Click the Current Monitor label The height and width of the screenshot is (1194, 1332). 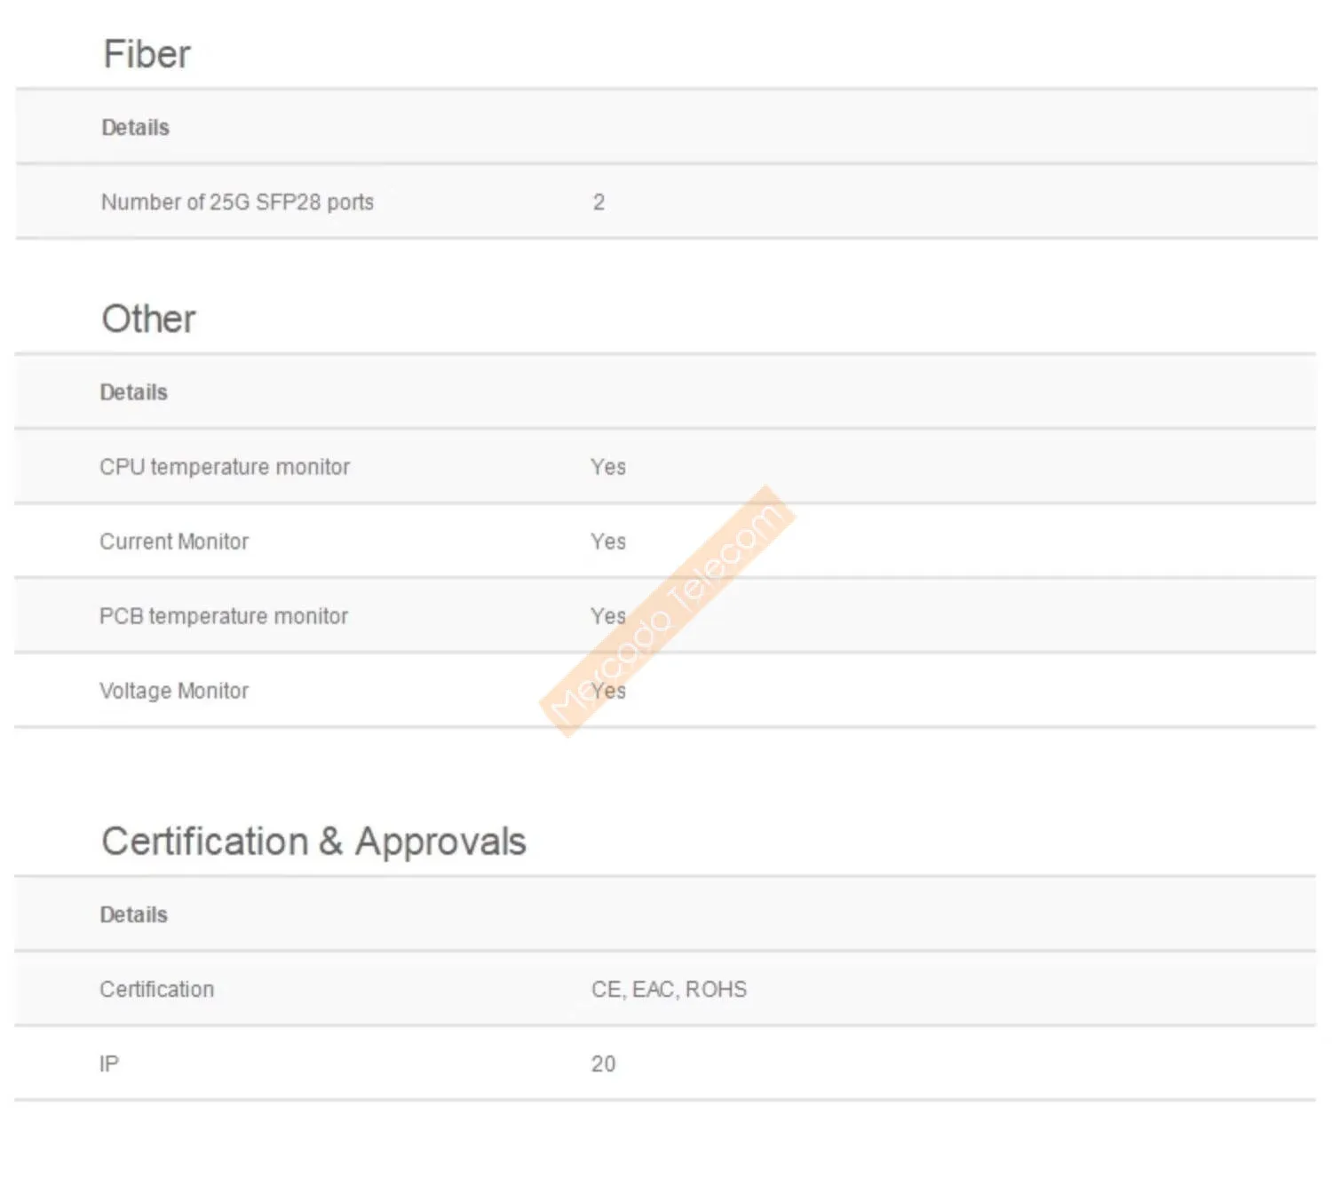coord(174,542)
